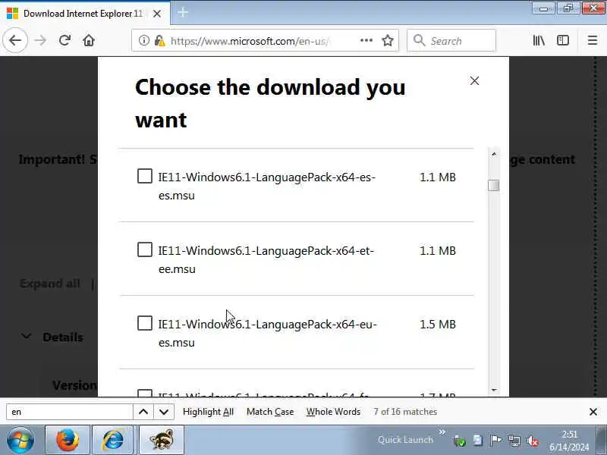Viewport: 607px width, 455px height.
Task: Click the connection security padlock icon
Action: tap(159, 40)
